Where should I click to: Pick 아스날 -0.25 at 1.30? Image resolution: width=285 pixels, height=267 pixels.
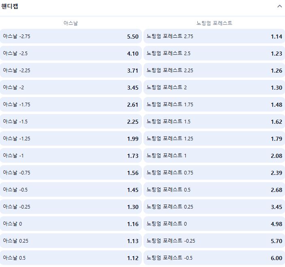click(x=71, y=207)
